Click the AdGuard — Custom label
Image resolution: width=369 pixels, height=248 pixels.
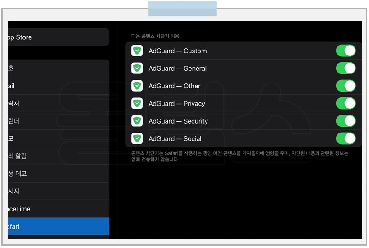coord(178,51)
